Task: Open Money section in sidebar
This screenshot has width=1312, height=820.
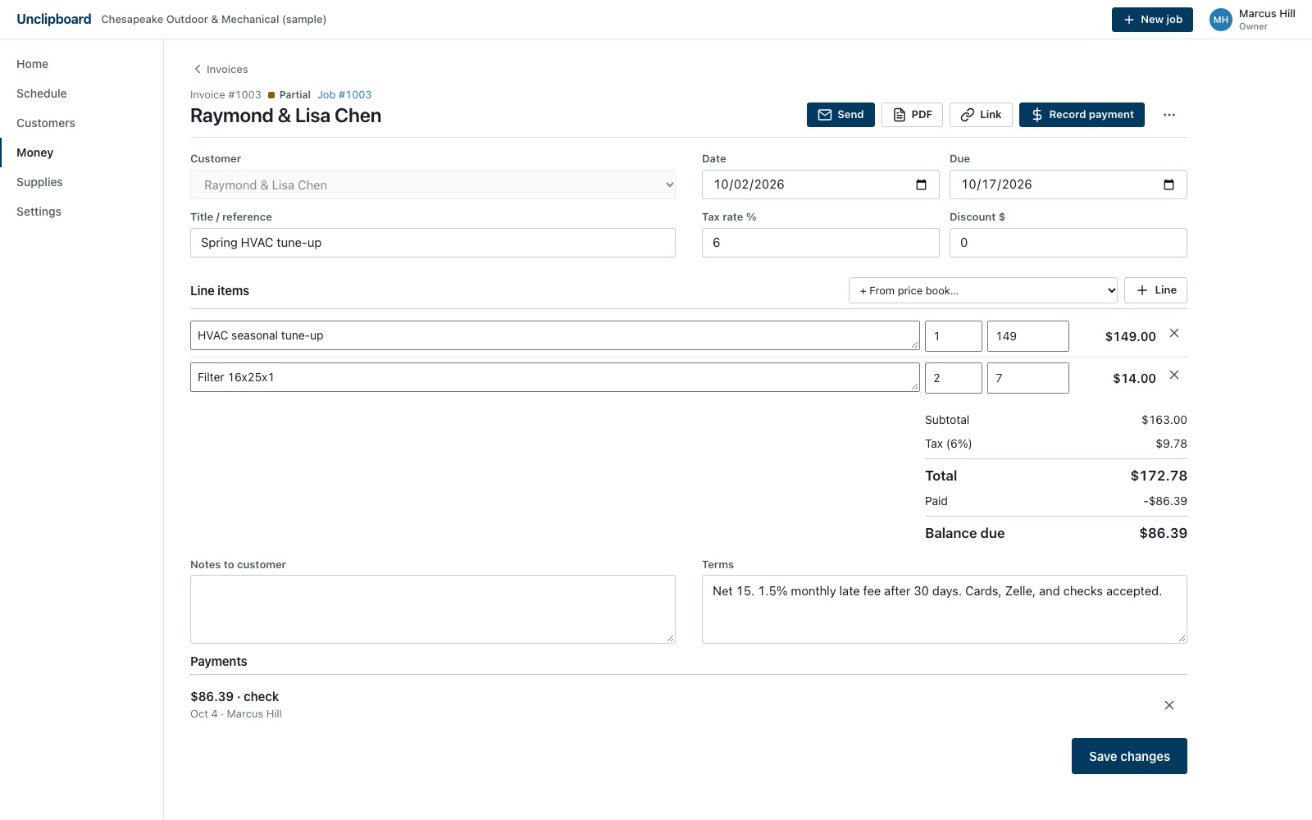Action: [34, 153]
